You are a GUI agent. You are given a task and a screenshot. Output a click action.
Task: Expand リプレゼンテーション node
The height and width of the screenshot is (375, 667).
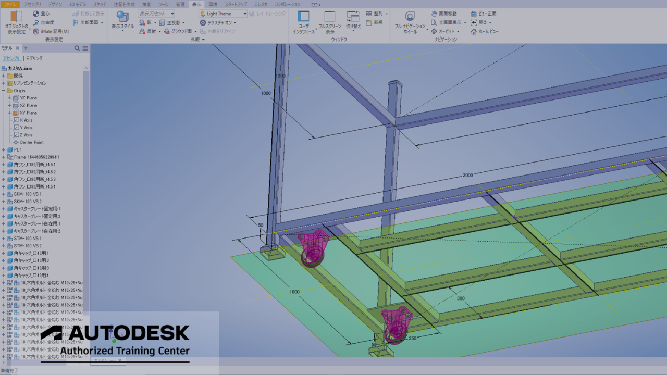3,83
